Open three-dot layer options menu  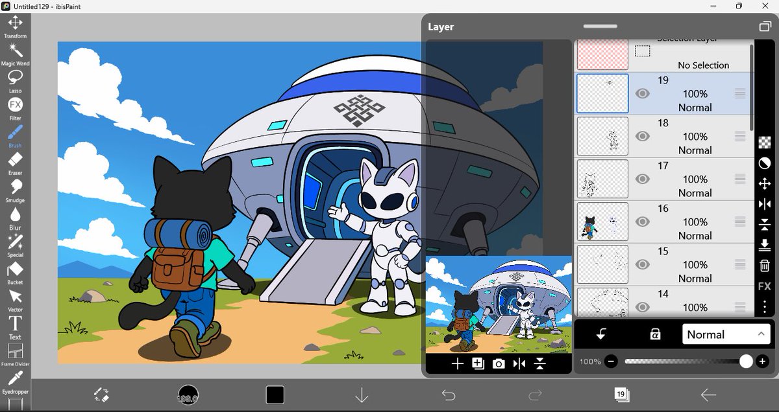(x=765, y=306)
